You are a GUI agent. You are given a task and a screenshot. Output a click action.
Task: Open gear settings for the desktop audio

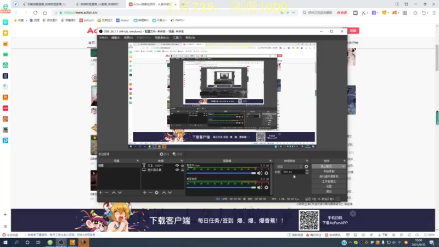coord(266,187)
